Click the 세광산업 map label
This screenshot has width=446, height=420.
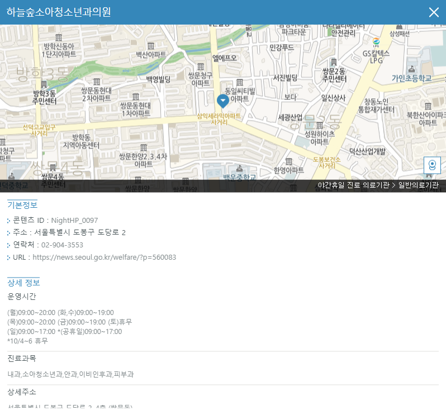click(290, 117)
